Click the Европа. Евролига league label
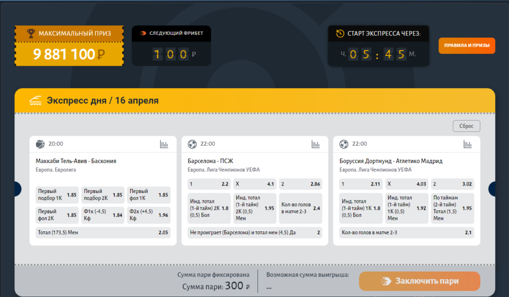 tap(56, 170)
